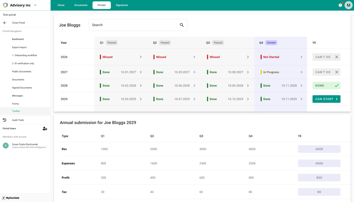Open Onboarding workflow in portal navigation
This screenshot has width=354, height=202.
(x=24, y=55)
